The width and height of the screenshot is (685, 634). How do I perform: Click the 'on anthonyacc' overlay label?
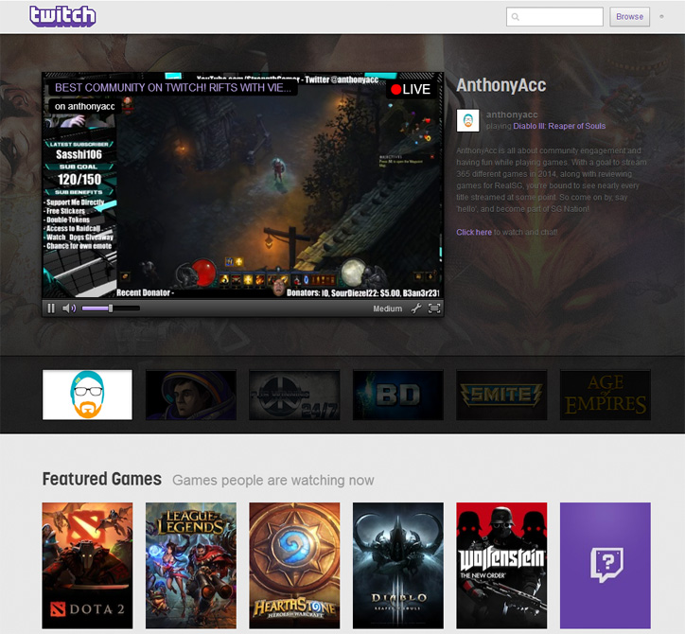(85, 106)
